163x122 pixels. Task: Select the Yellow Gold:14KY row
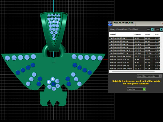pyautogui.click(x=135, y=44)
